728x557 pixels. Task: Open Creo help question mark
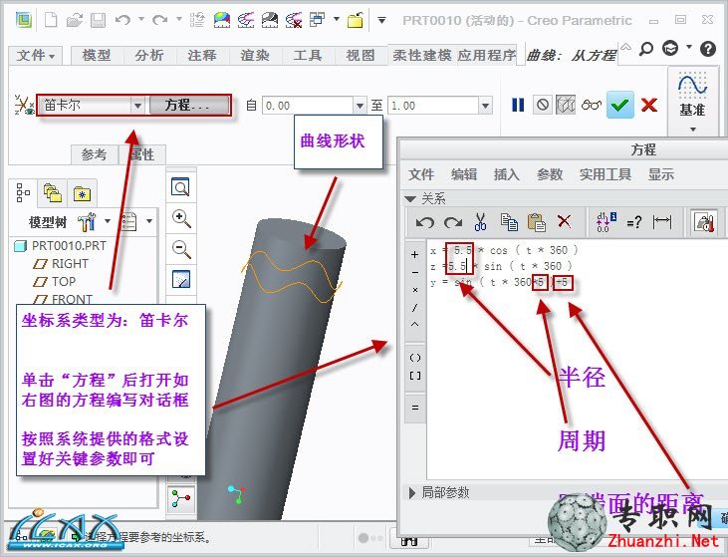click(708, 48)
